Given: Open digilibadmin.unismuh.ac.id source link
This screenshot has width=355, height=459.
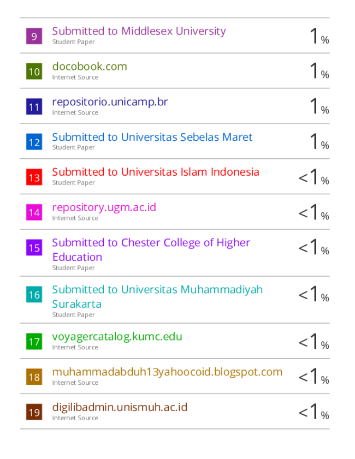Looking at the screenshot, I should point(120,407).
